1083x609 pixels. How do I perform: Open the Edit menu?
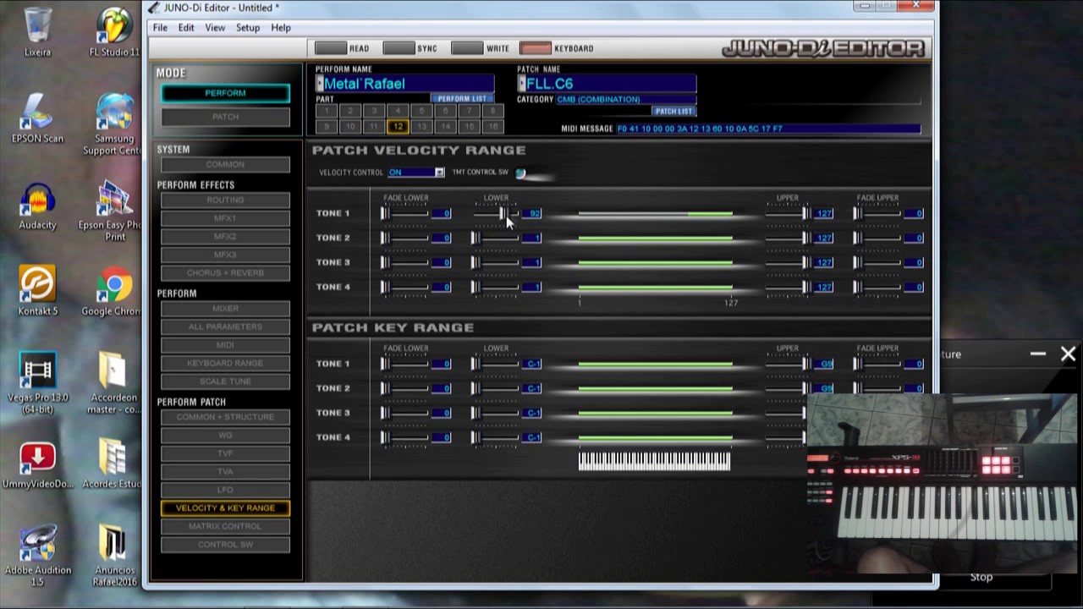[x=186, y=28]
